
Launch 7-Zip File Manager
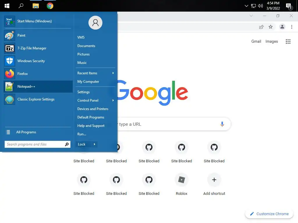38,48
